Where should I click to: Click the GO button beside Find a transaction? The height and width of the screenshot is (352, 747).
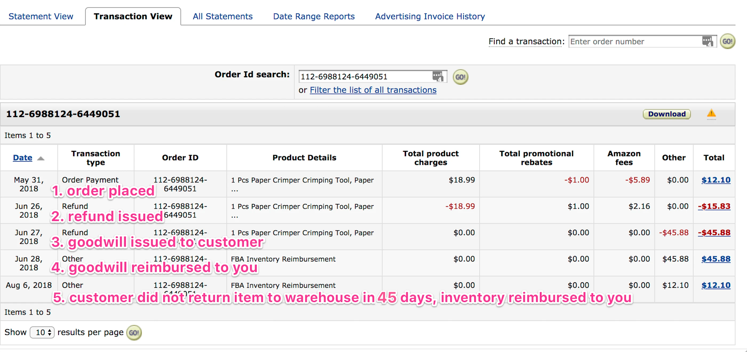[x=727, y=41]
